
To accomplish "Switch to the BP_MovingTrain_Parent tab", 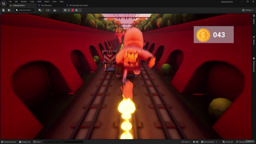I will (77, 5).
